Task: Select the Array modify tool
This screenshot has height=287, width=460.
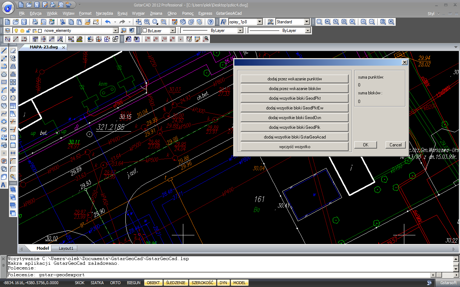Action: point(13,82)
